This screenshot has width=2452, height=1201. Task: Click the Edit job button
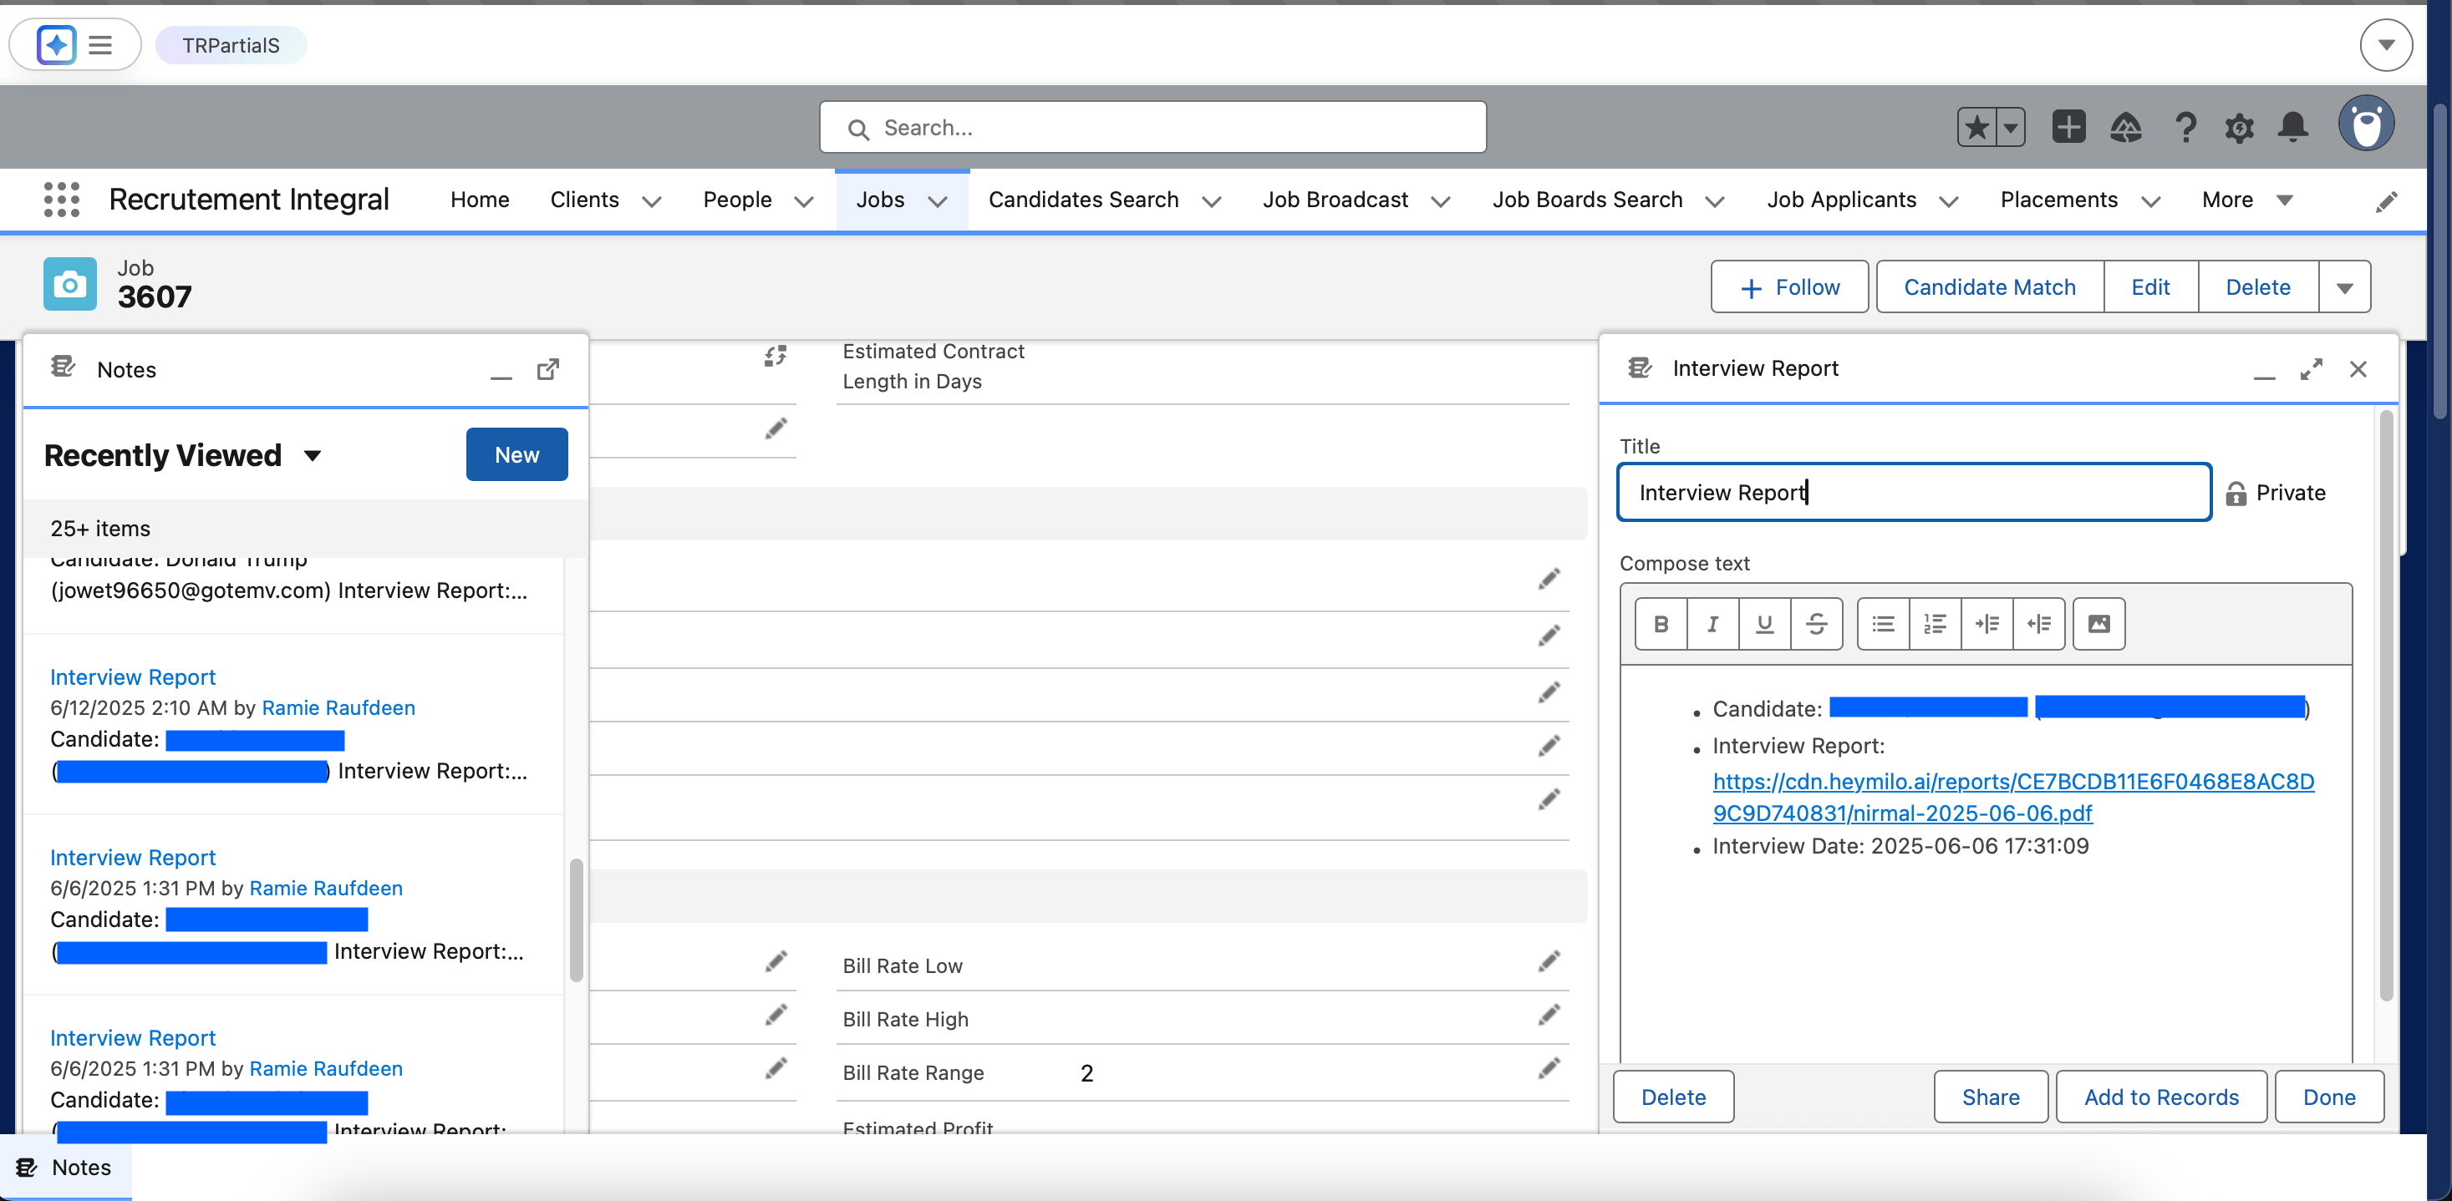tap(2150, 287)
